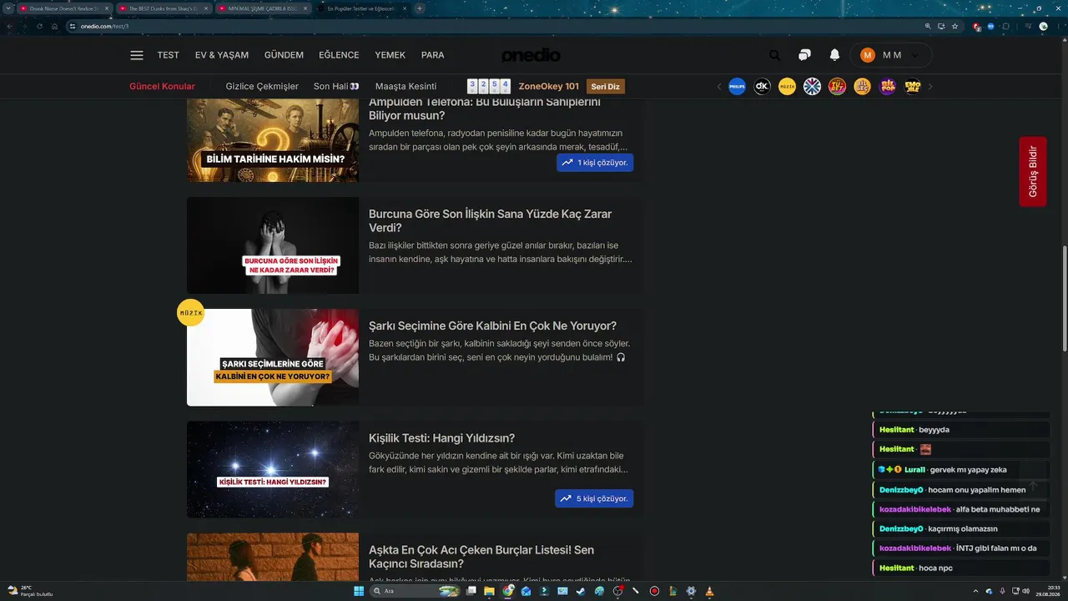
Task: Open the taskbar Settings gear
Action: [691, 591]
